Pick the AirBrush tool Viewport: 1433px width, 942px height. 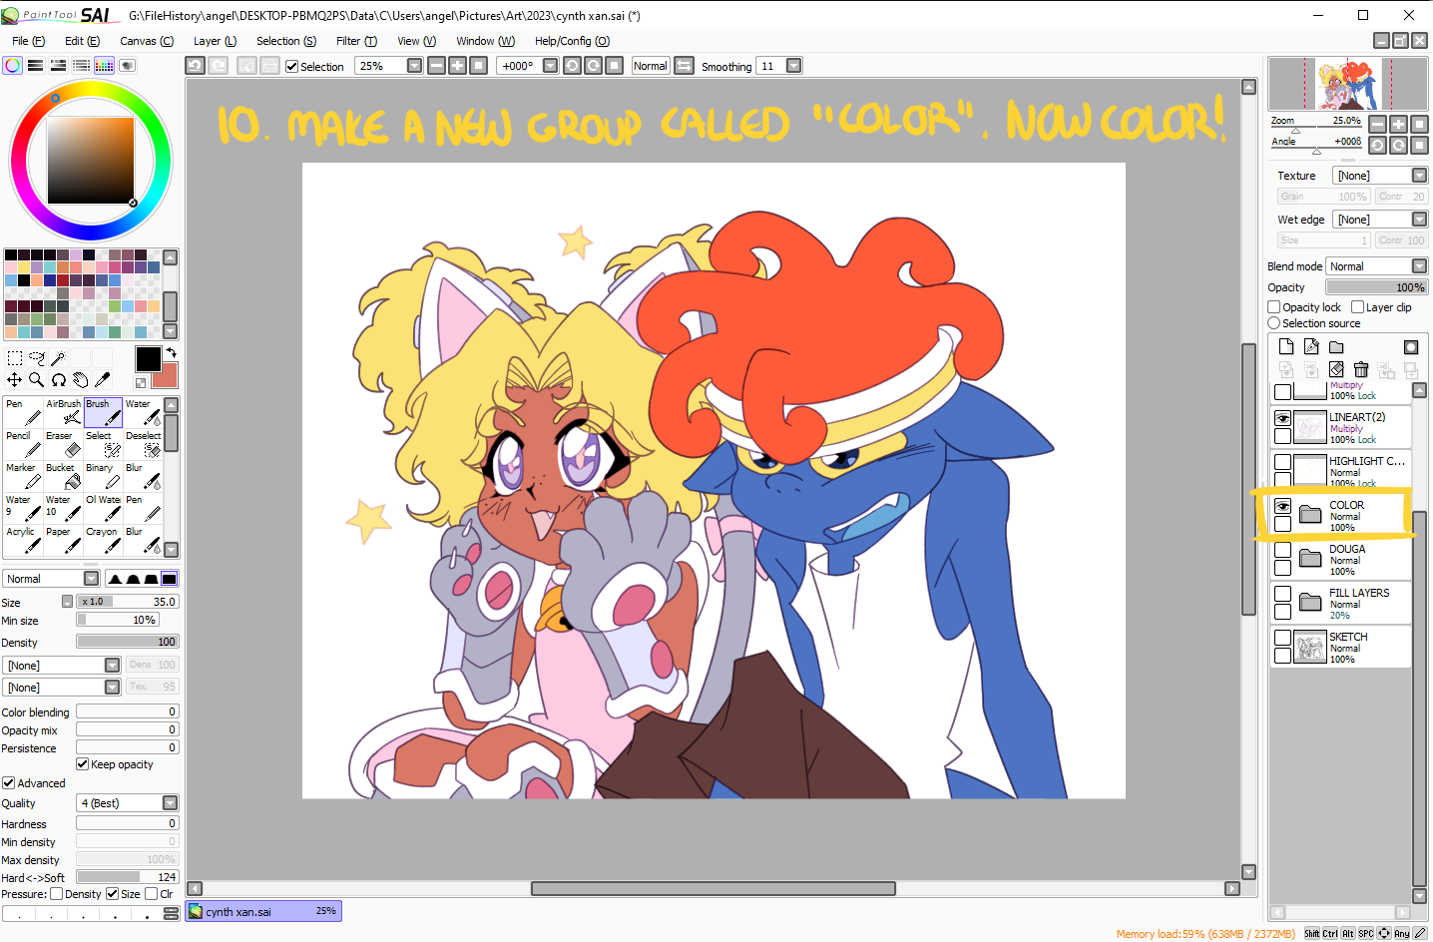[63, 412]
